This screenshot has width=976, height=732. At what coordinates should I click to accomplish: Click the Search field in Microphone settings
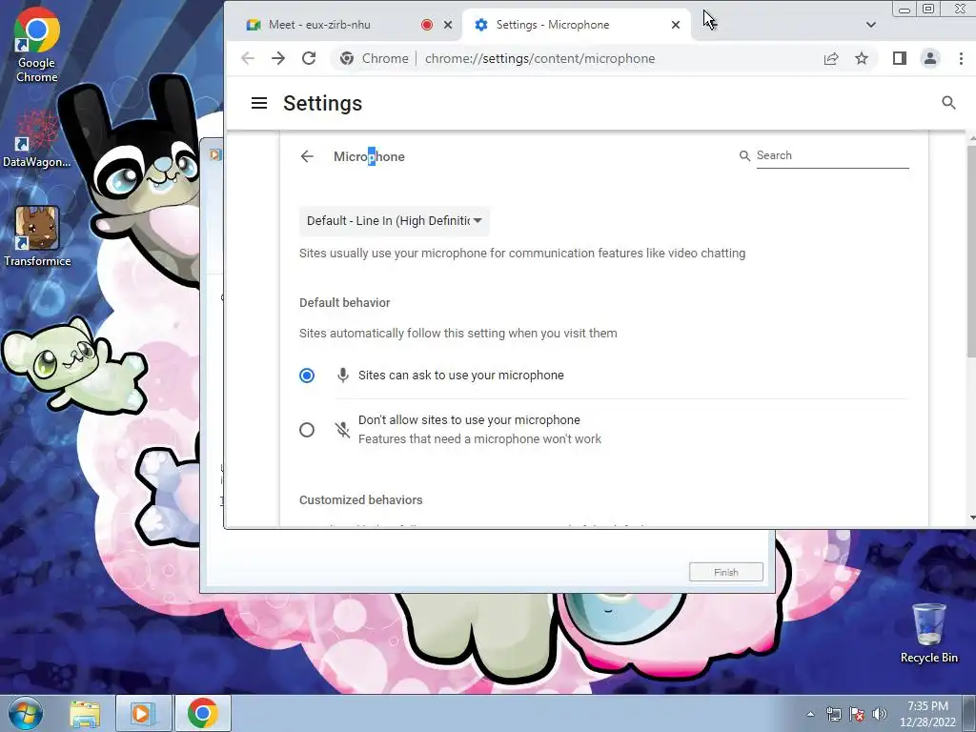tap(832, 155)
